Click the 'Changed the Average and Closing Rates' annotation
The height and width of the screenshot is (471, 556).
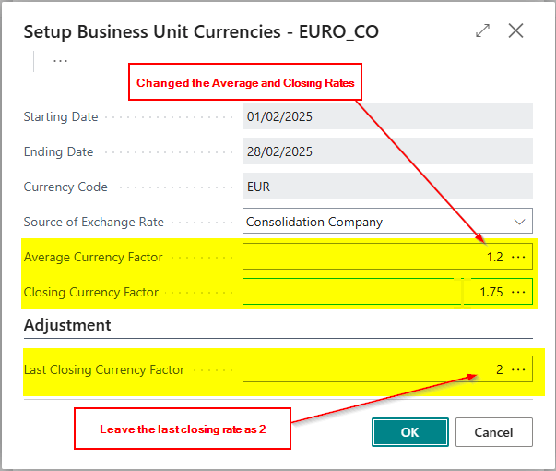[x=245, y=82]
